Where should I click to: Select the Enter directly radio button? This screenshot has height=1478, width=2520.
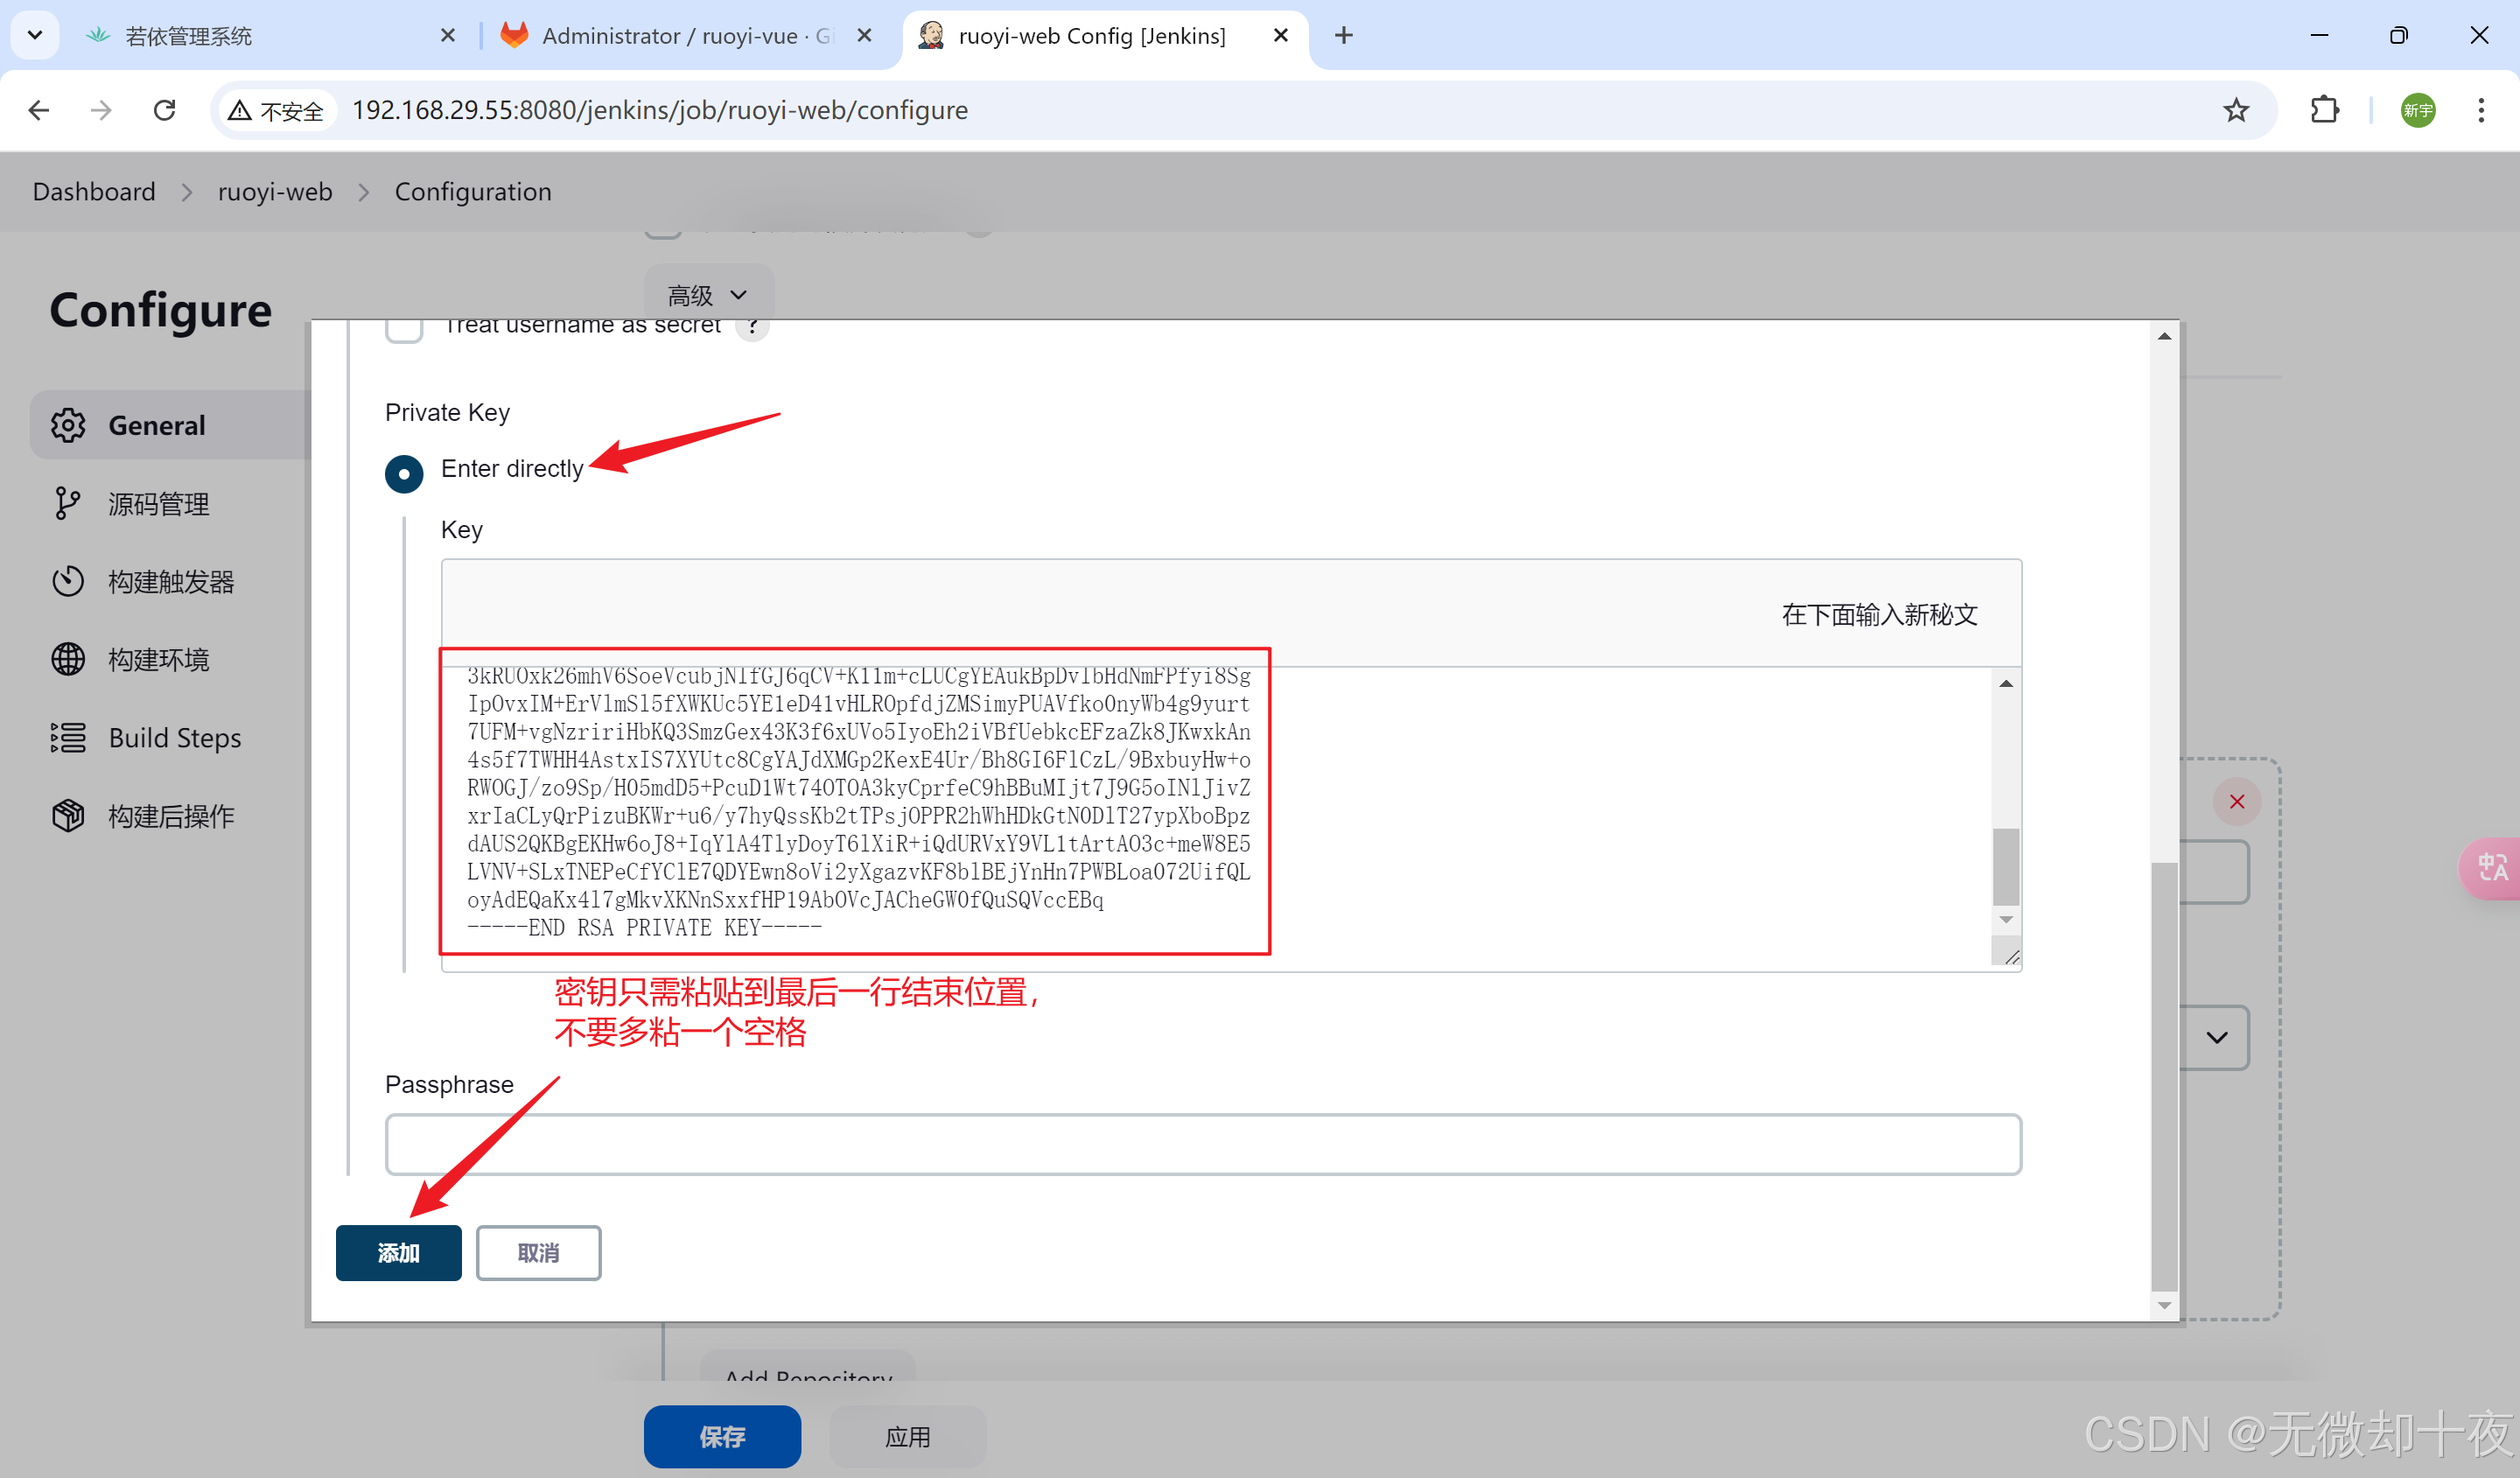[x=404, y=473]
